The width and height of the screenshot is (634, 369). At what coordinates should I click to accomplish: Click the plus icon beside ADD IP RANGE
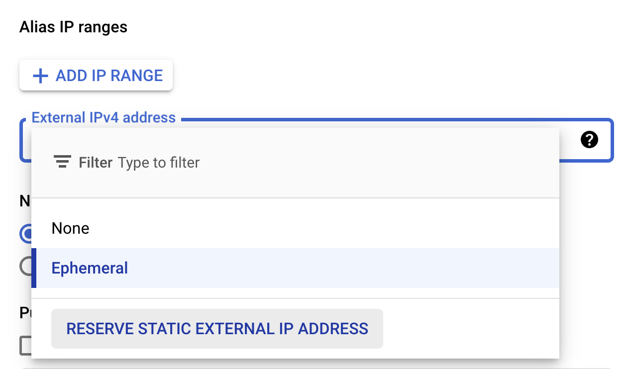point(40,76)
